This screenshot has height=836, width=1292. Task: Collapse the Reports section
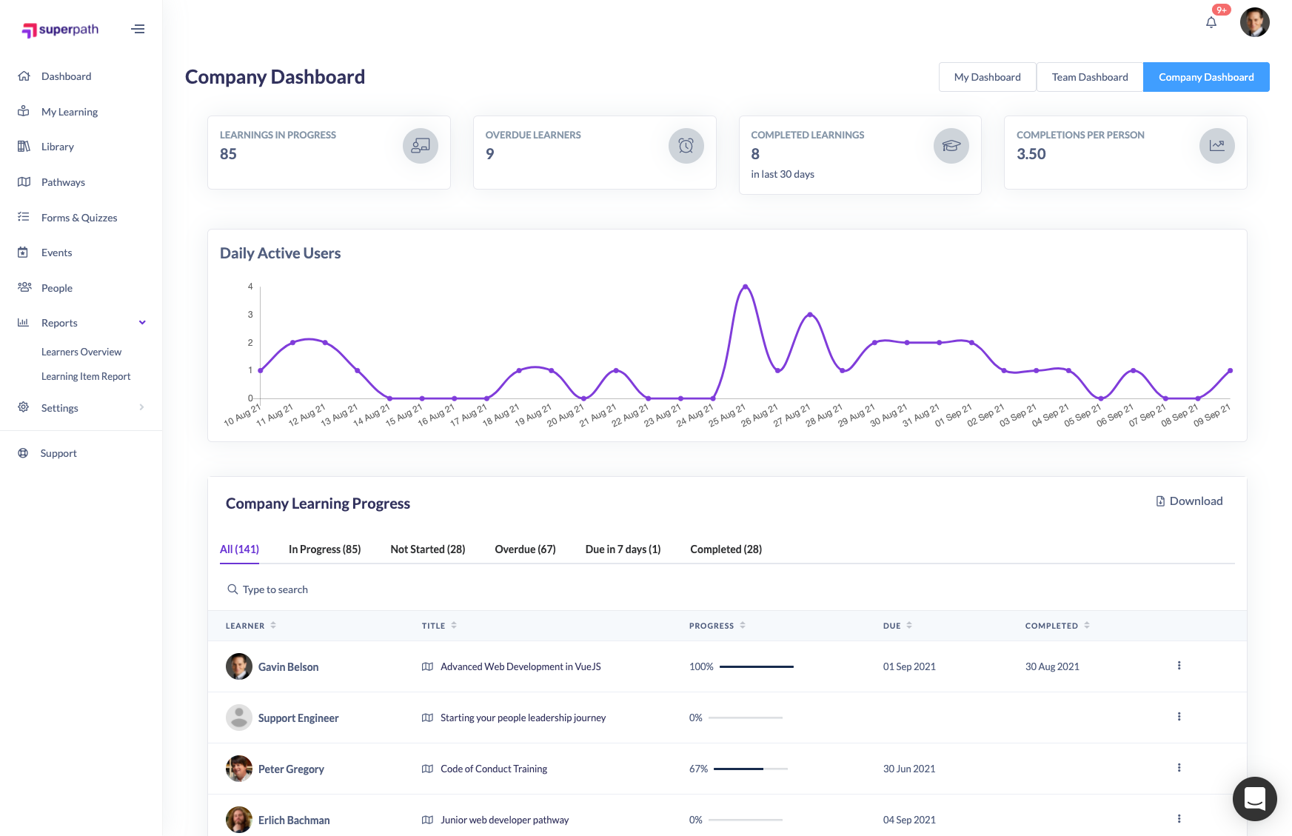tap(141, 322)
